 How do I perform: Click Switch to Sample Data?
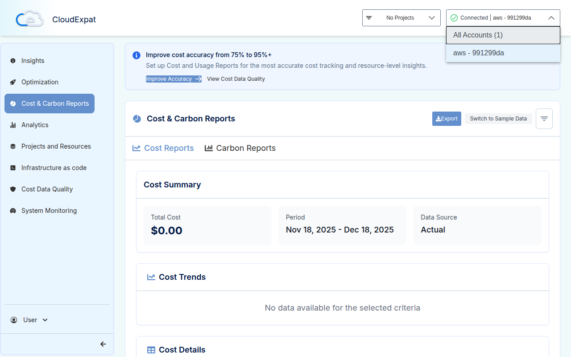[498, 118]
